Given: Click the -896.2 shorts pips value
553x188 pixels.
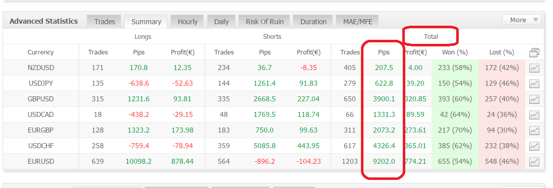Looking at the screenshot, I should [265, 161].
